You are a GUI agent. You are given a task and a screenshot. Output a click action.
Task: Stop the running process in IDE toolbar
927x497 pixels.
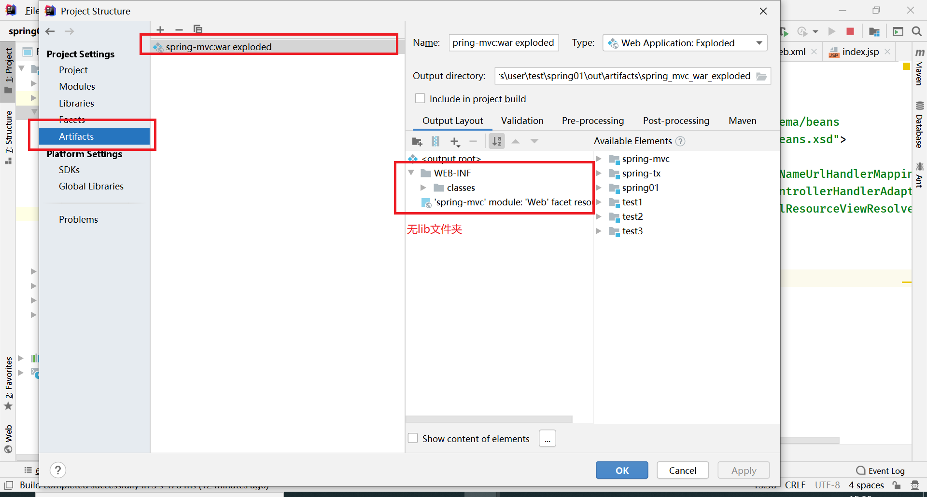click(x=850, y=31)
